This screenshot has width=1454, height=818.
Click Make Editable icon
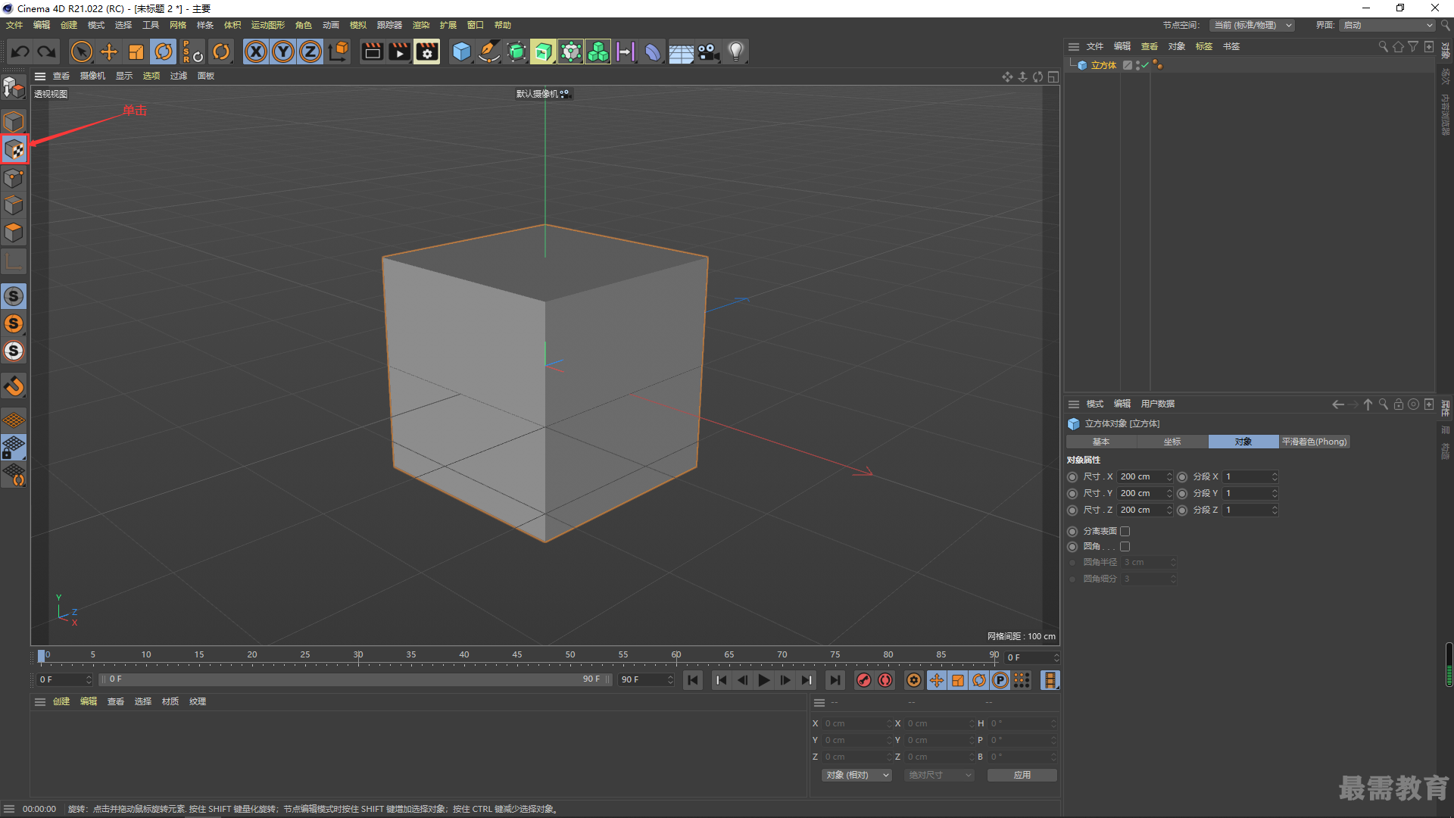(x=14, y=89)
